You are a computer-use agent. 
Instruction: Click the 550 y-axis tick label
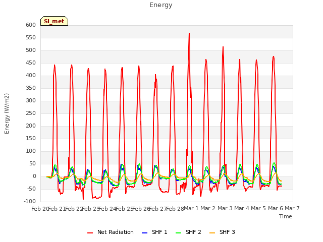point(31,38)
